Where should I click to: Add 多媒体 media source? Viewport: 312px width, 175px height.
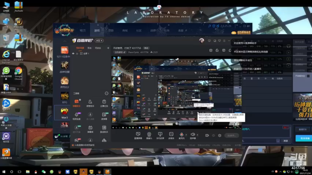171,136
